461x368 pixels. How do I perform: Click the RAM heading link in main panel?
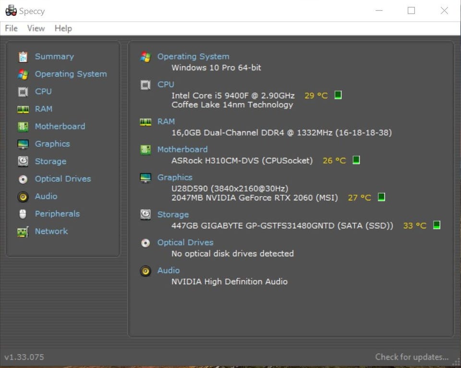pyautogui.click(x=166, y=122)
